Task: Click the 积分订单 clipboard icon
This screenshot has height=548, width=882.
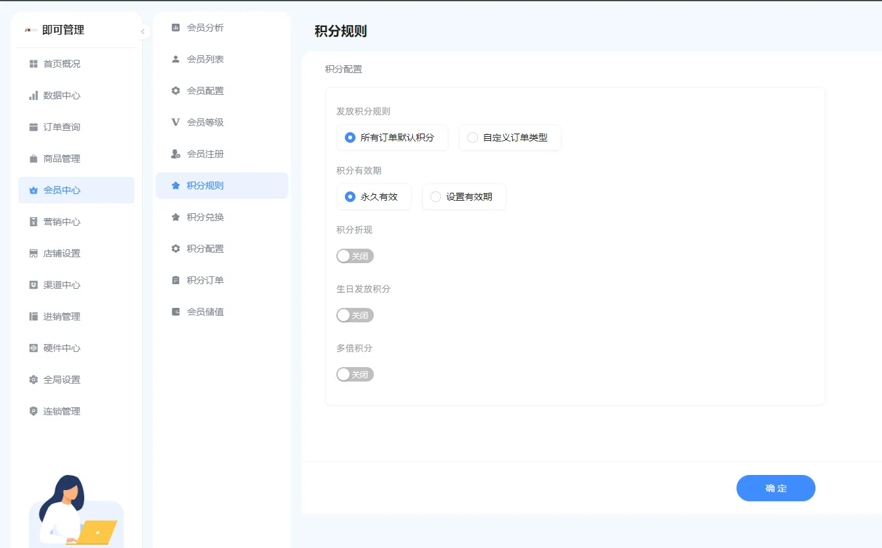Action: pos(176,280)
